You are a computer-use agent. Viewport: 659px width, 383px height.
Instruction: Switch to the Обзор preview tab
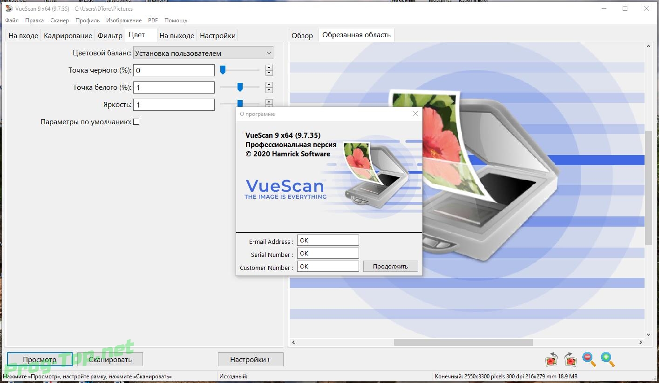(x=302, y=35)
